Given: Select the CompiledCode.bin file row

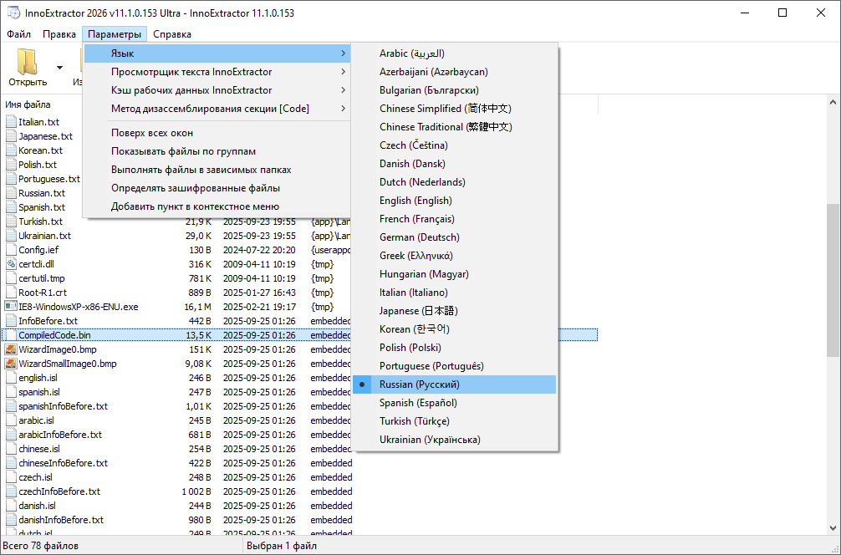Looking at the screenshot, I should [x=54, y=335].
